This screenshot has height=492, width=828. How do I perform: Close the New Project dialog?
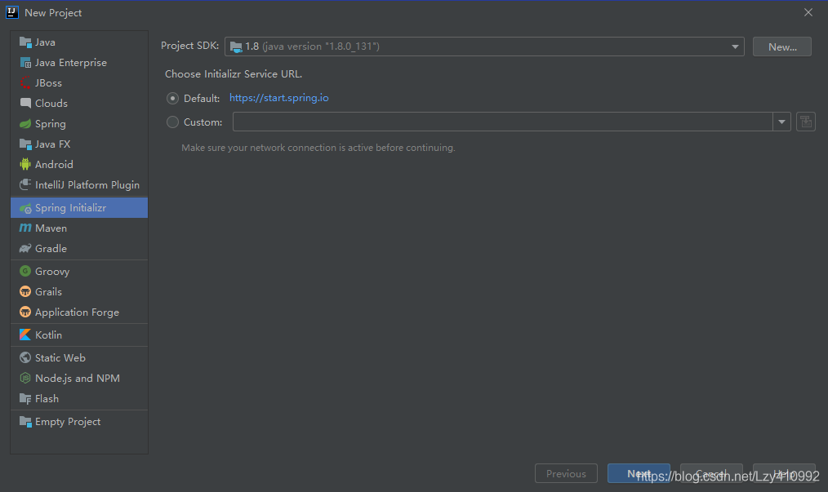coord(808,12)
